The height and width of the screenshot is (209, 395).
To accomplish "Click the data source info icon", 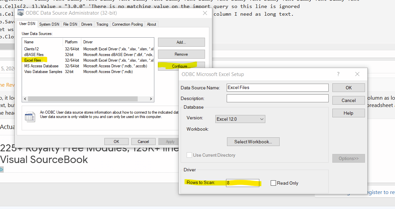I will tap(30, 117).
